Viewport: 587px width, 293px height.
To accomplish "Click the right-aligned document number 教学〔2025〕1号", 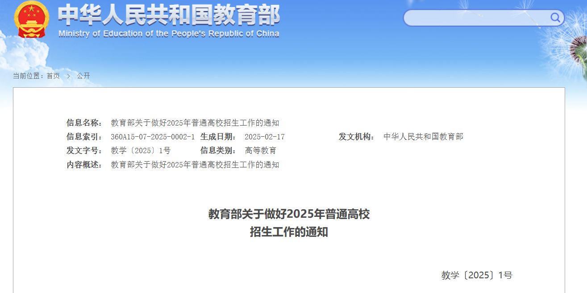I will click(x=476, y=275).
